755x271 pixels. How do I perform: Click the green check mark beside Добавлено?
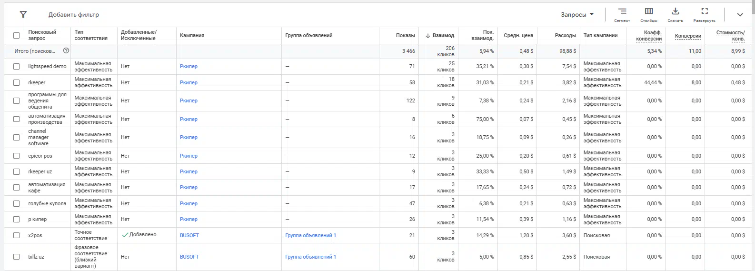tap(125, 235)
